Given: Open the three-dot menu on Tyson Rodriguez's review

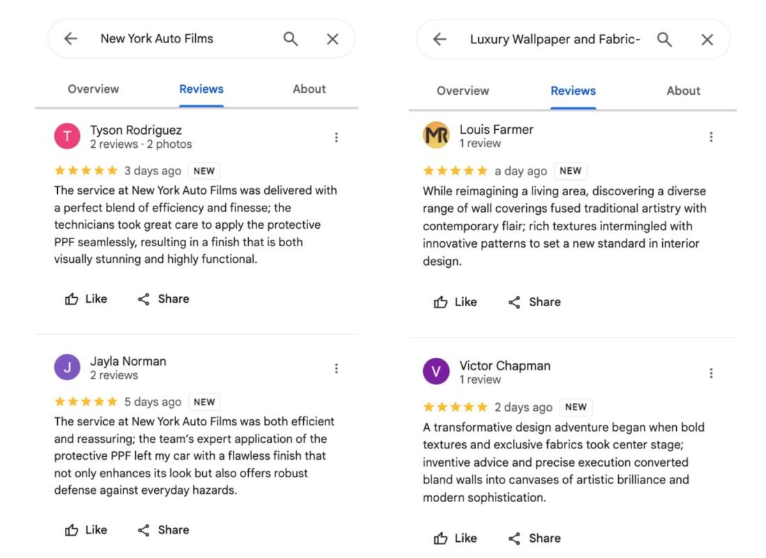Looking at the screenshot, I should point(337,137).
